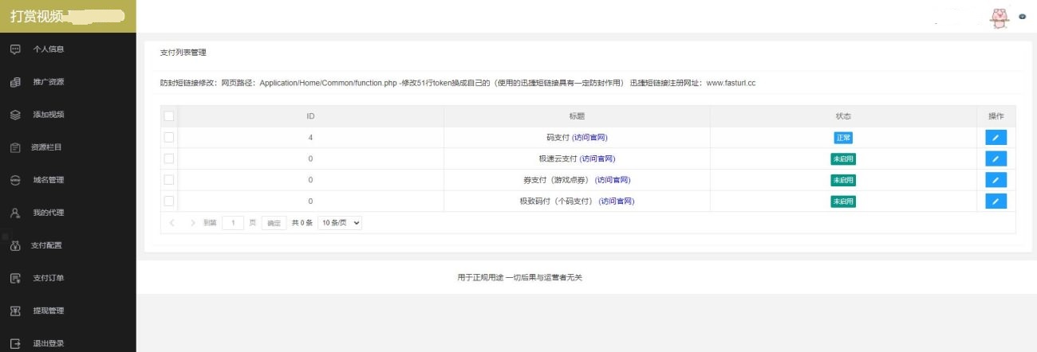Click the 共 0 条 total count text
Viewport: 1037px width, 352px height.
(x=302, y=223)
